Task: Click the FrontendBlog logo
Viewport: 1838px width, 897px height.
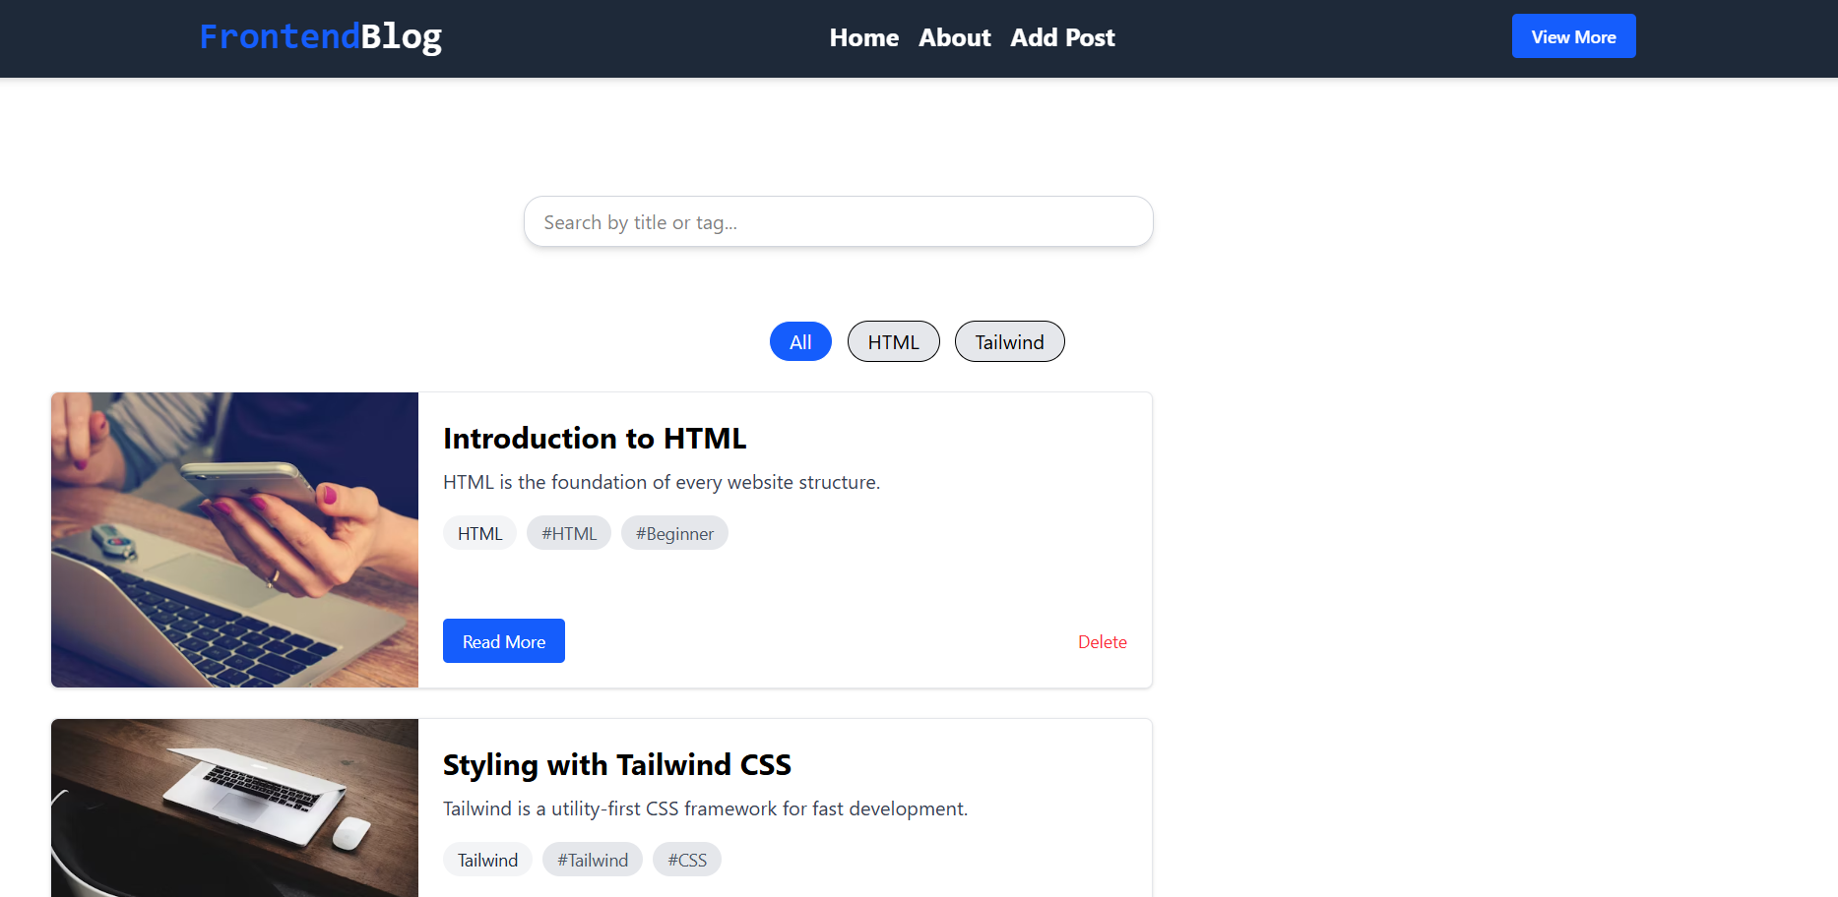Action: [x=320, y=35]
